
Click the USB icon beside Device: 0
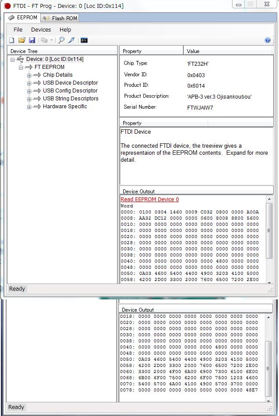pos(21,59)
